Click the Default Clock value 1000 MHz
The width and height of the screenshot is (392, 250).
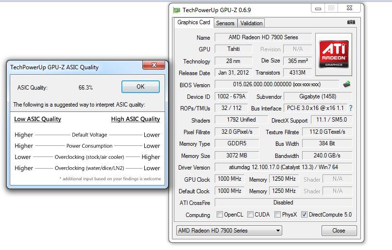[229, 191]
